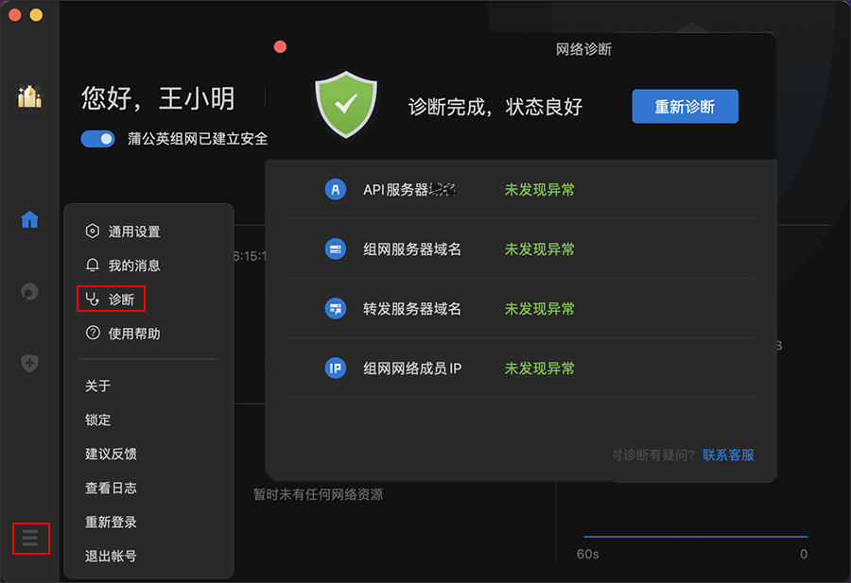
Task: Click the green shield checkmark icon
Action: click(x=346, y=106)
